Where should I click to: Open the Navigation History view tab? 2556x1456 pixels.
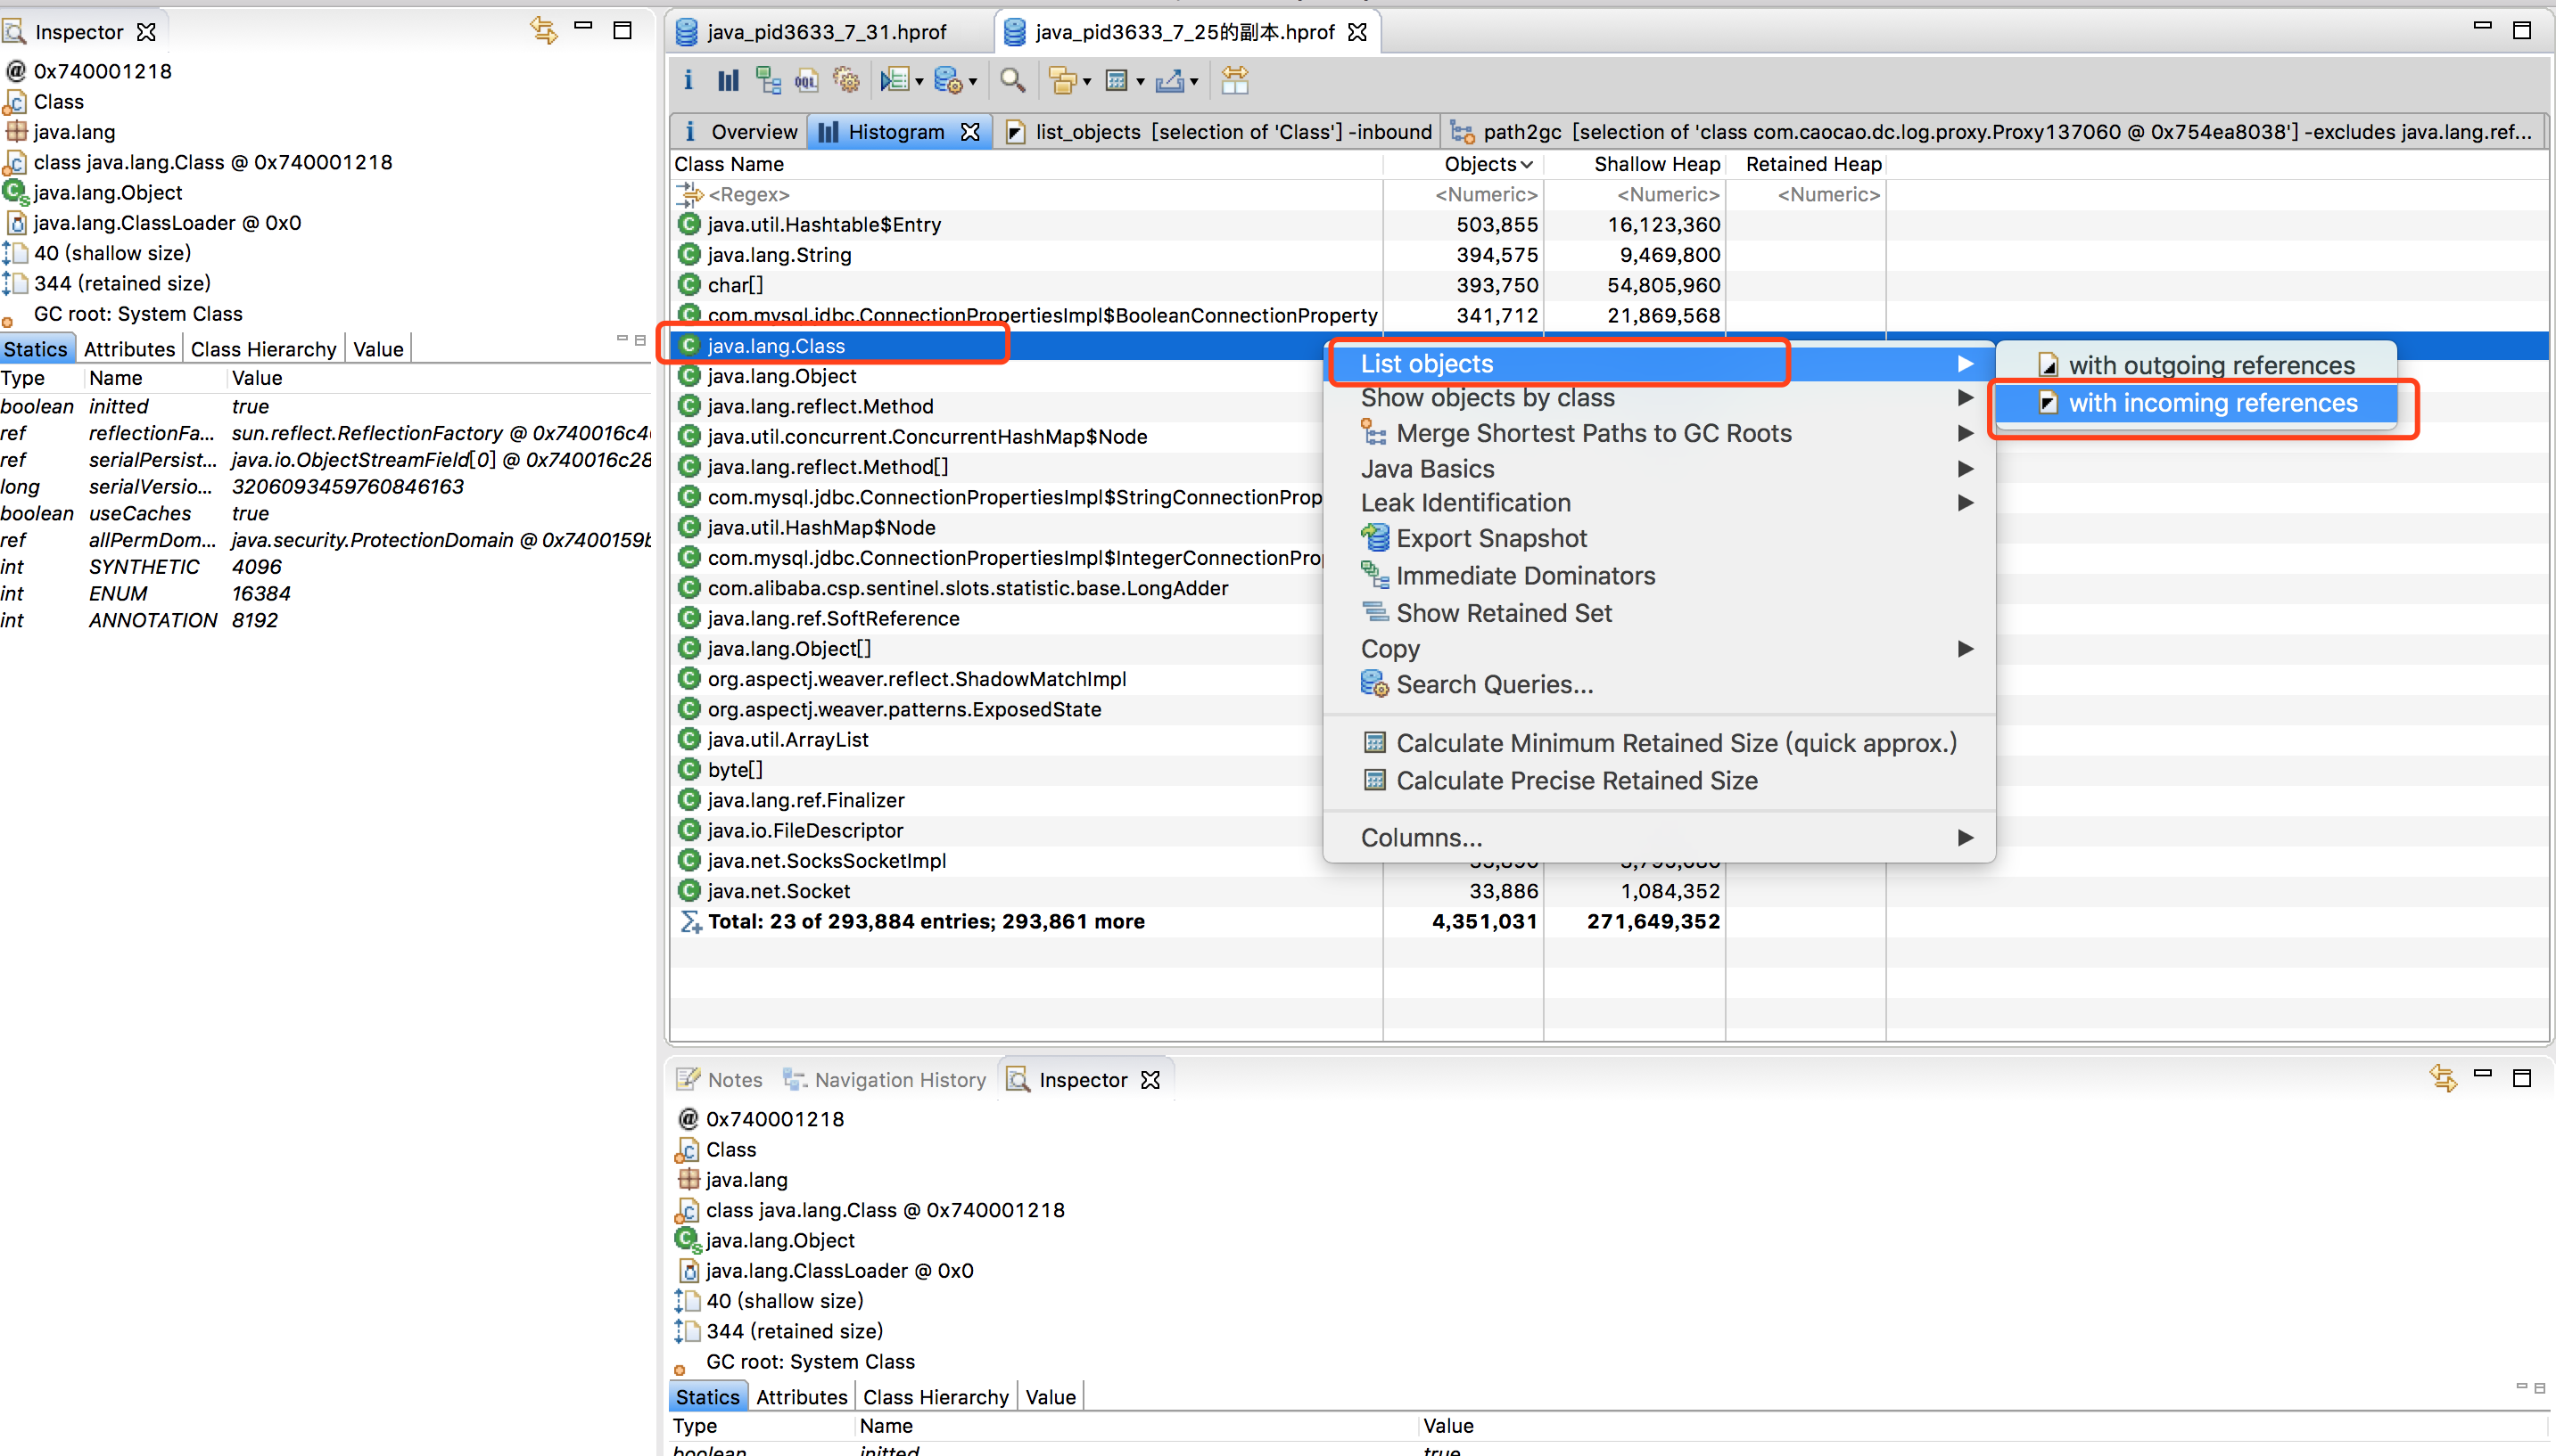(x=886, y=1080)
